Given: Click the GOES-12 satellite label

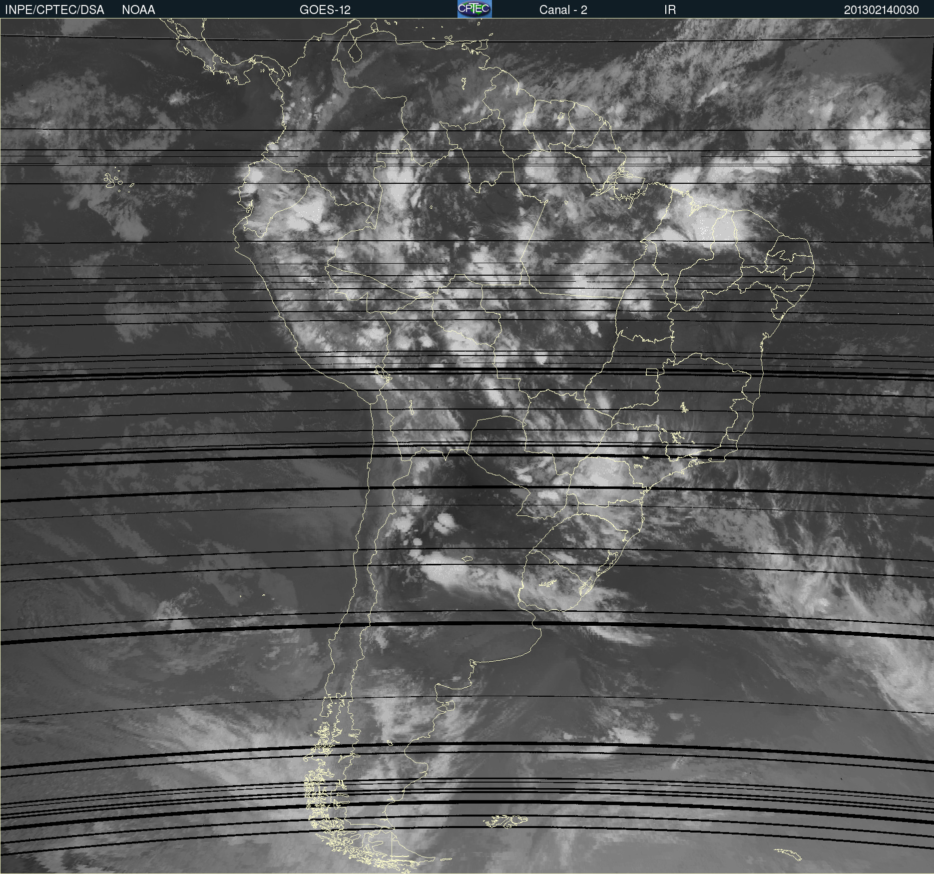Looking at the screenshot, I should [x=325, y=10].
